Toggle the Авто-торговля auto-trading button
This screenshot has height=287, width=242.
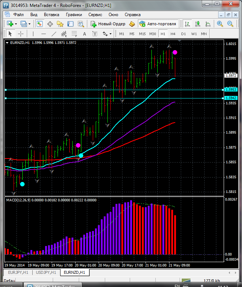click(x=158, y=24)
